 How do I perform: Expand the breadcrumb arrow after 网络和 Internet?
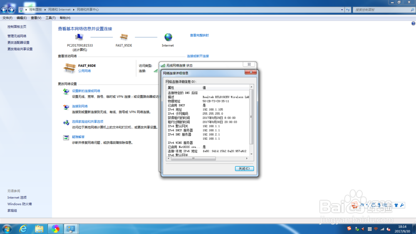click(74, 10)
